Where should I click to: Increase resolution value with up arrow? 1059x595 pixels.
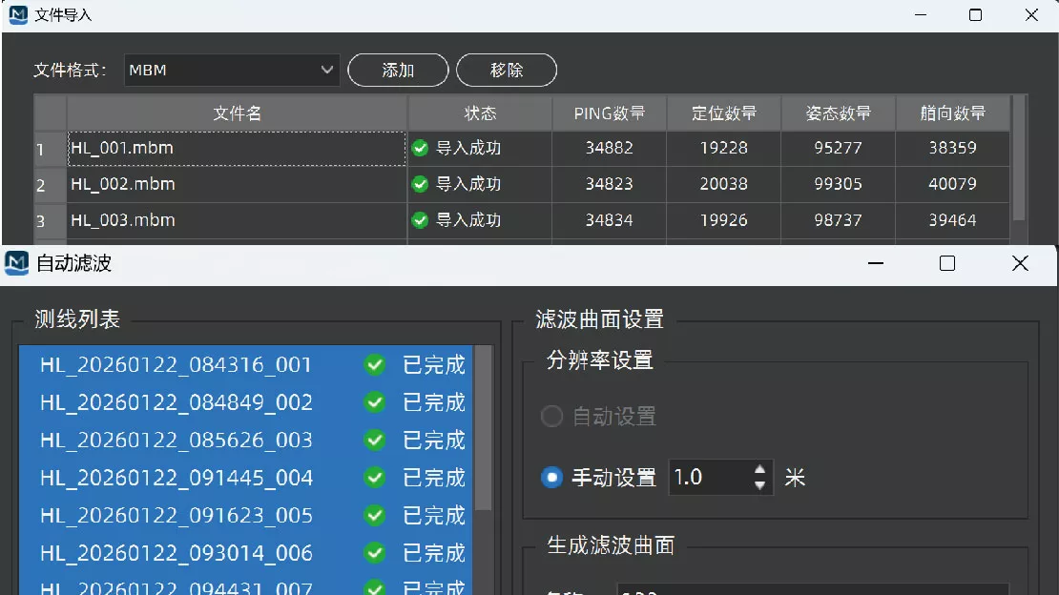click(759, 469)
